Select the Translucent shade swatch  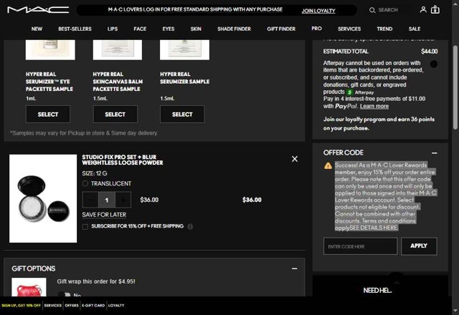pos(85,183)
